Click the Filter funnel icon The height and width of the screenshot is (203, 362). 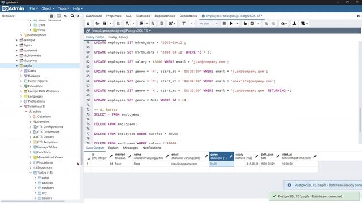pos(184,24)
